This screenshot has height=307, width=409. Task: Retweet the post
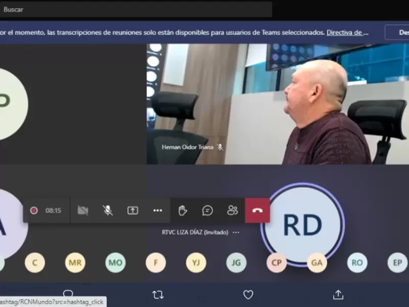point(158,295)
